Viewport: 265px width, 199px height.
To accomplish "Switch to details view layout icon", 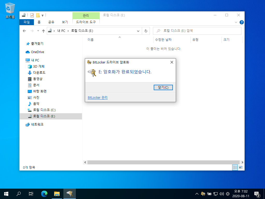I will [x=235, y=168].
